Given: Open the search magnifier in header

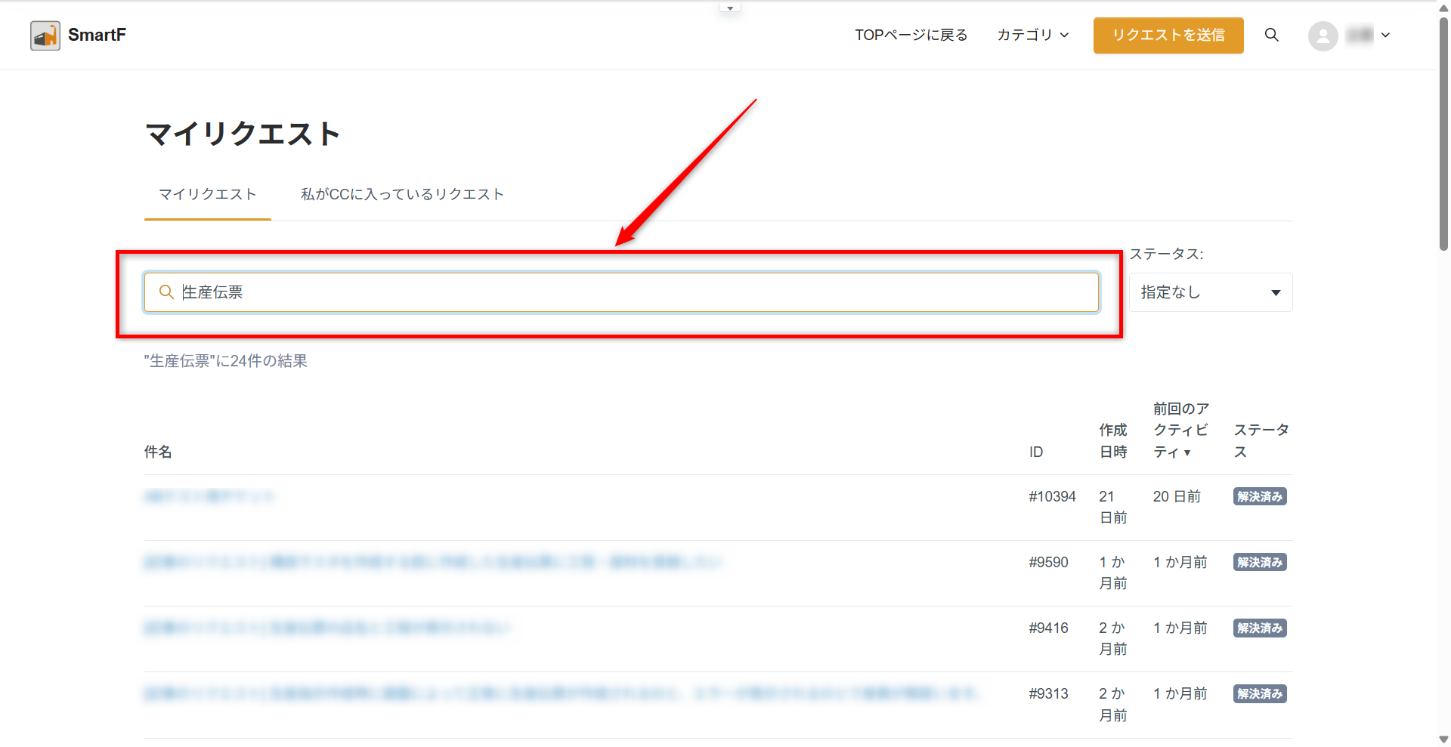Looking at the screenshot, I should pos(1271,35).
